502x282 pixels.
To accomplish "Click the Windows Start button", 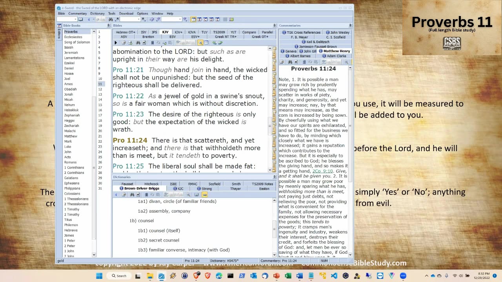I will tap(99, 276).
